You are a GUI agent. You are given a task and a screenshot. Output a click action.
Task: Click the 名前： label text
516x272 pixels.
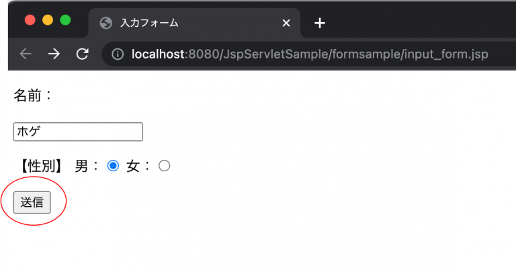point(32,95)
